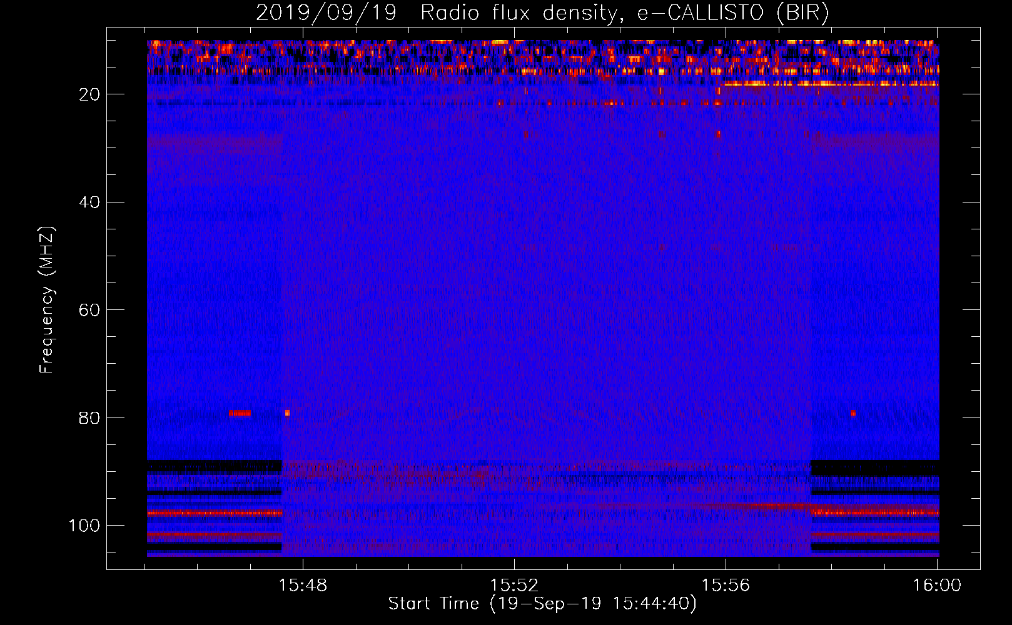Image resolution: width=1012 pixels, height=625 pixels.
Task: Click the '16:00' time tick label
Action: click(x=937, y=585)
